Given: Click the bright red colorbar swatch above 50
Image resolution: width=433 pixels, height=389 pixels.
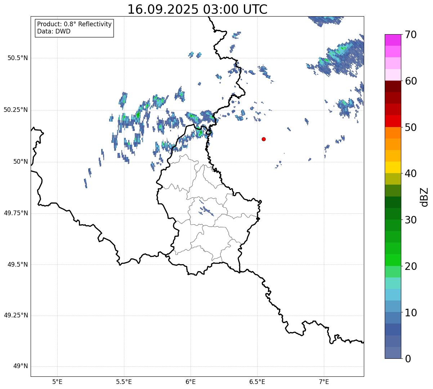Looking at the screenshot, I should (393, 121).
